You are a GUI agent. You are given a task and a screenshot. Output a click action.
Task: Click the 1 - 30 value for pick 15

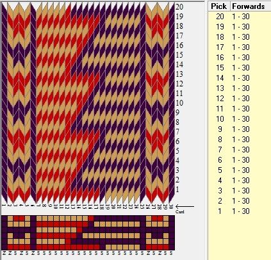(x=241, y=68)
